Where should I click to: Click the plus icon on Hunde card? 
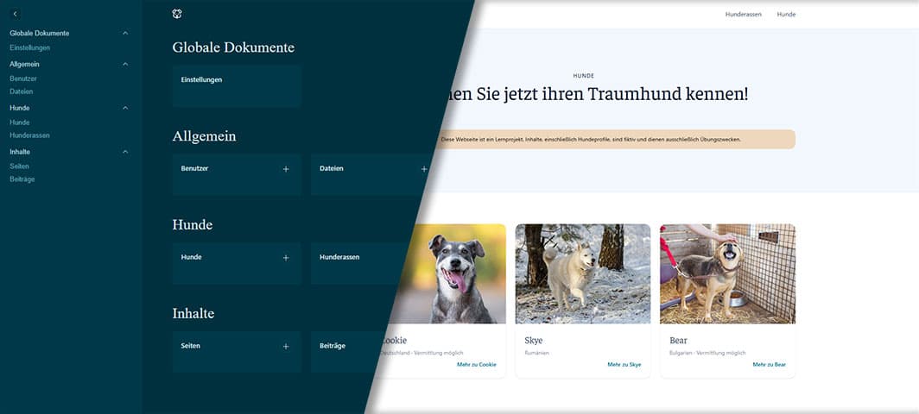click(x=286, y=258)
